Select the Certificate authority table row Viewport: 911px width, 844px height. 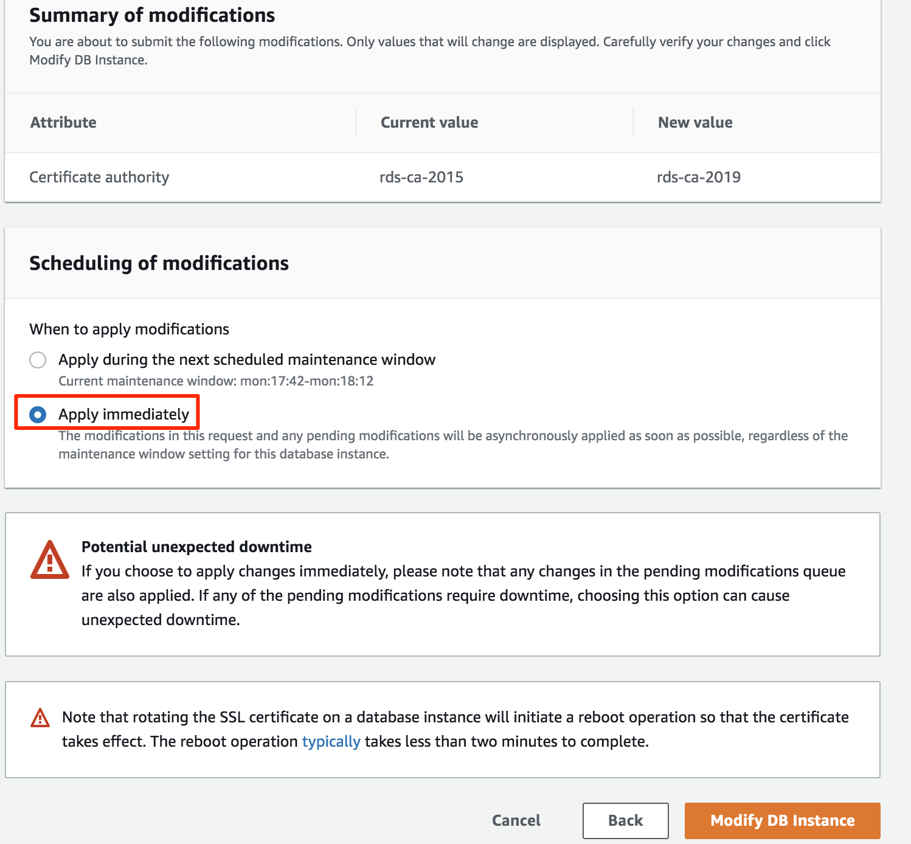click(x=99, y=177)
